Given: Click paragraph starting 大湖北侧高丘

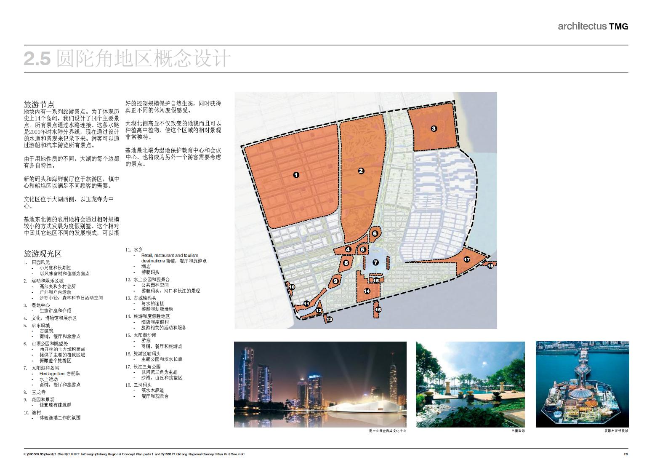Looking at the screenshot, I should click(x=173, y=130).
